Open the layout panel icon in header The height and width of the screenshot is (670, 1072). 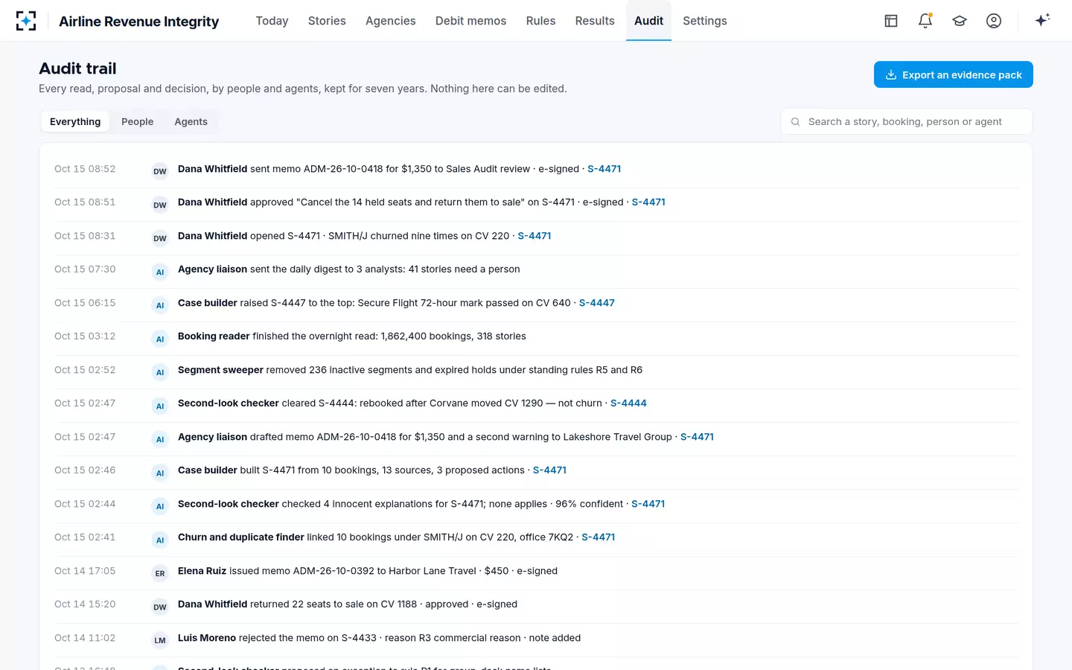click(891, 21)
